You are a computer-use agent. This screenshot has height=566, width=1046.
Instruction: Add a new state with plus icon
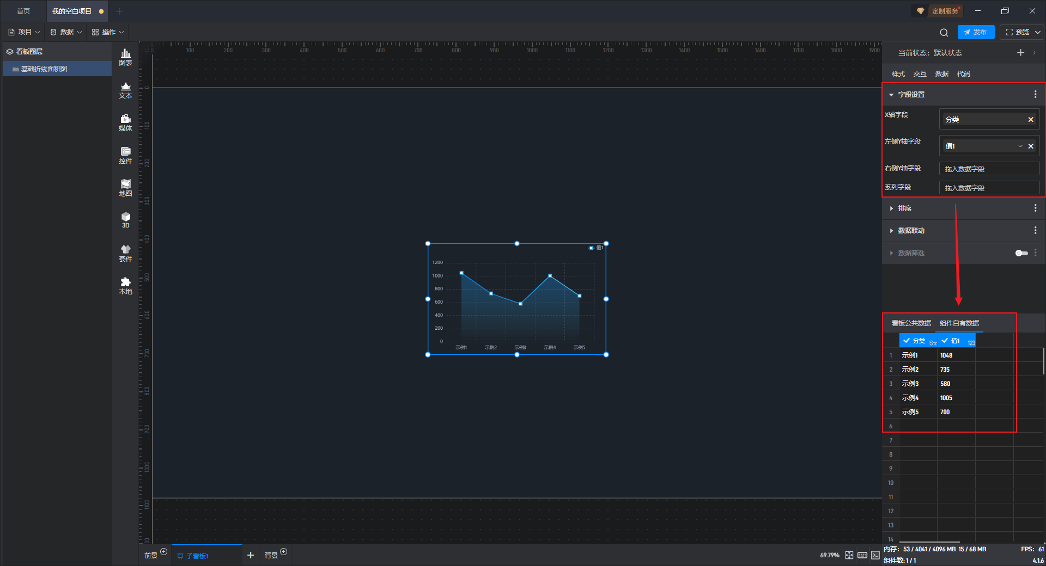(x=1020, y=53)
